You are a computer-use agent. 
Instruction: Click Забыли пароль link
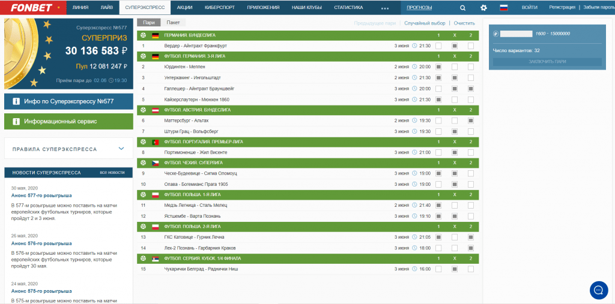tap(599, 7)
